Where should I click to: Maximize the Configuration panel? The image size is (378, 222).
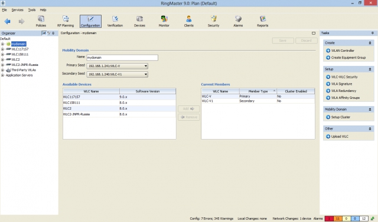click(x=314, y=33)
